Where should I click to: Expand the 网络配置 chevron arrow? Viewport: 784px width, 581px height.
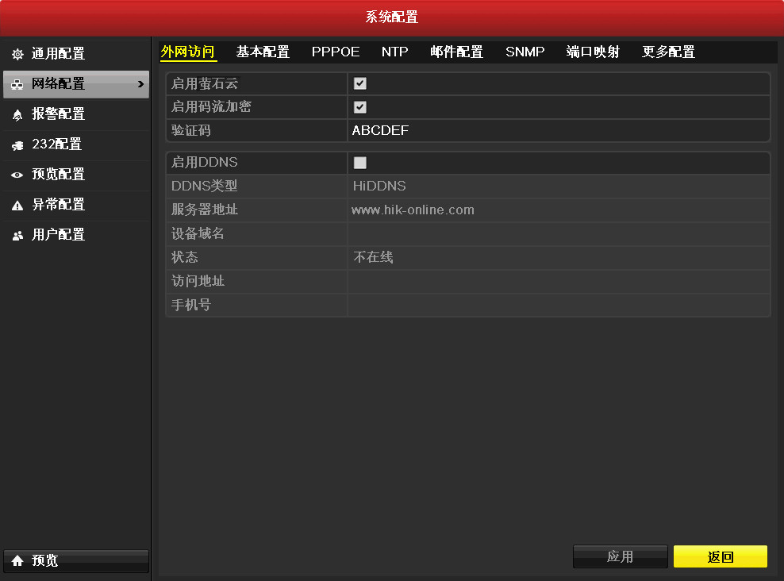(140, 84)
